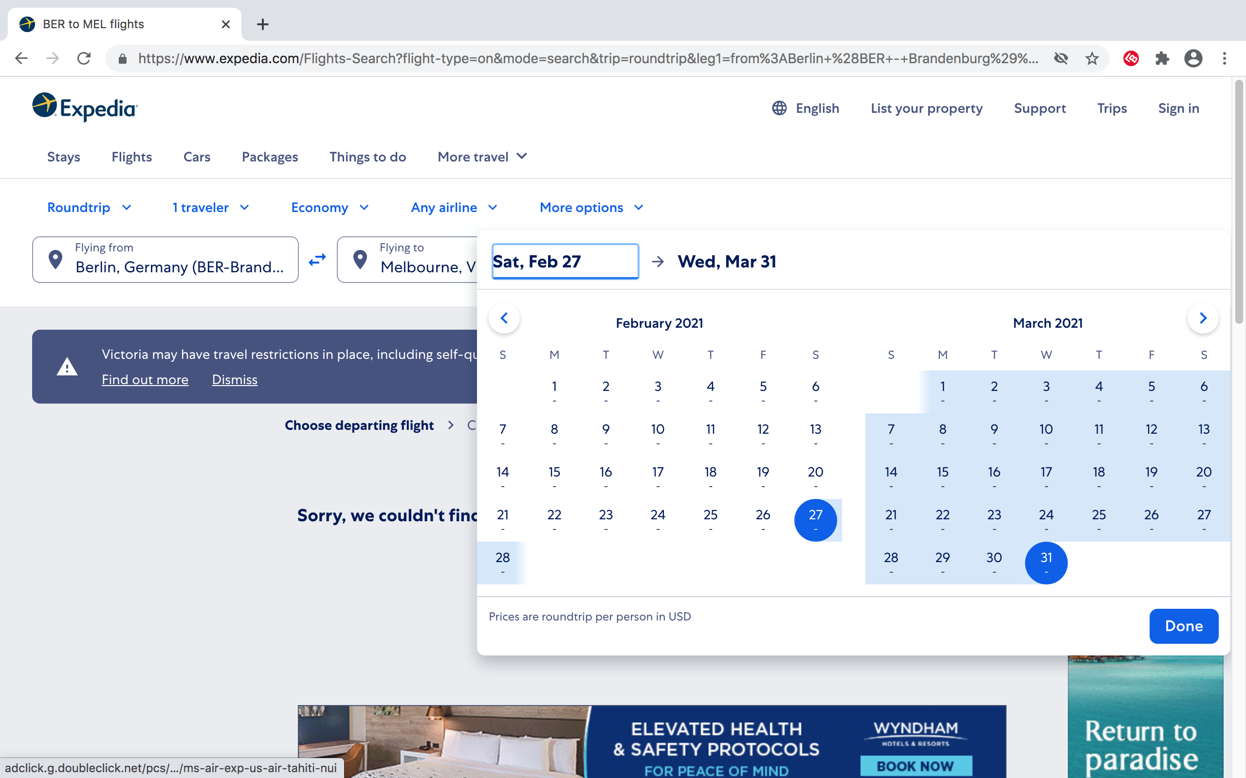Go to the previous month in the calendar
Viewport: 1246px width, 778px height.
(x=504, y=318)
